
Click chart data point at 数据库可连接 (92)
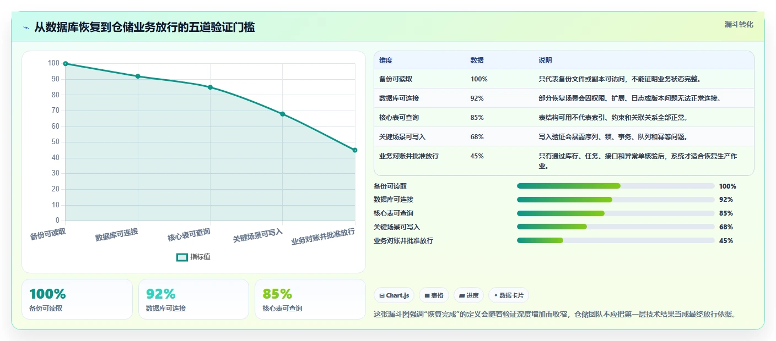[138, 76]
